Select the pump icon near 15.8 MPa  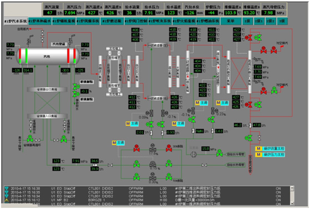point(193,154)
